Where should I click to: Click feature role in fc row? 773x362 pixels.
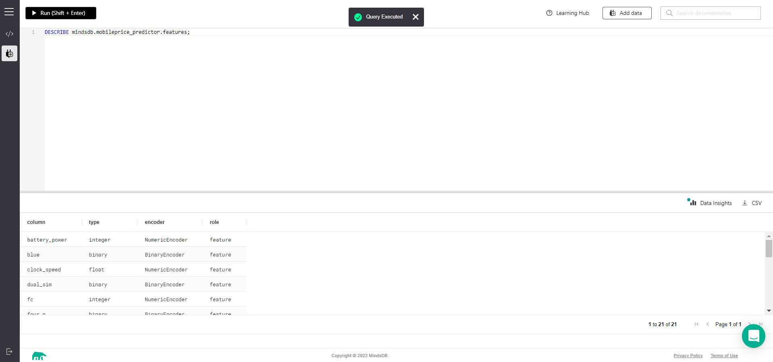point(220,300)
